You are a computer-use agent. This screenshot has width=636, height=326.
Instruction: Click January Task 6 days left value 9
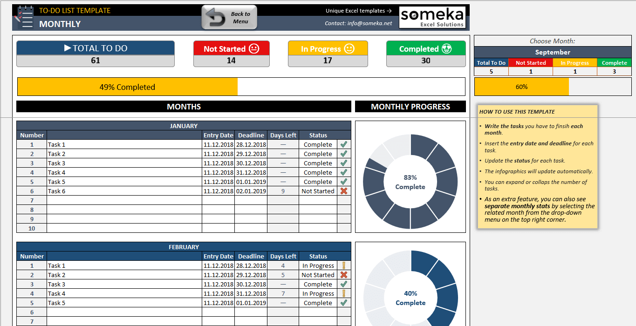coord(283,191)
